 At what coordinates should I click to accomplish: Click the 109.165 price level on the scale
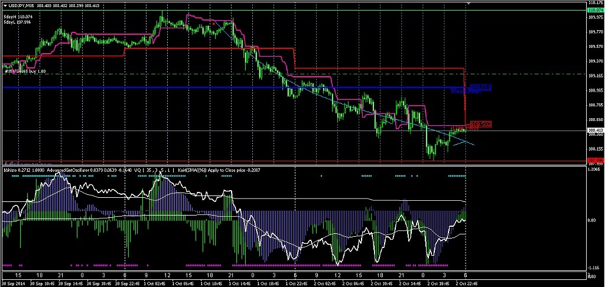pos(596,75)
